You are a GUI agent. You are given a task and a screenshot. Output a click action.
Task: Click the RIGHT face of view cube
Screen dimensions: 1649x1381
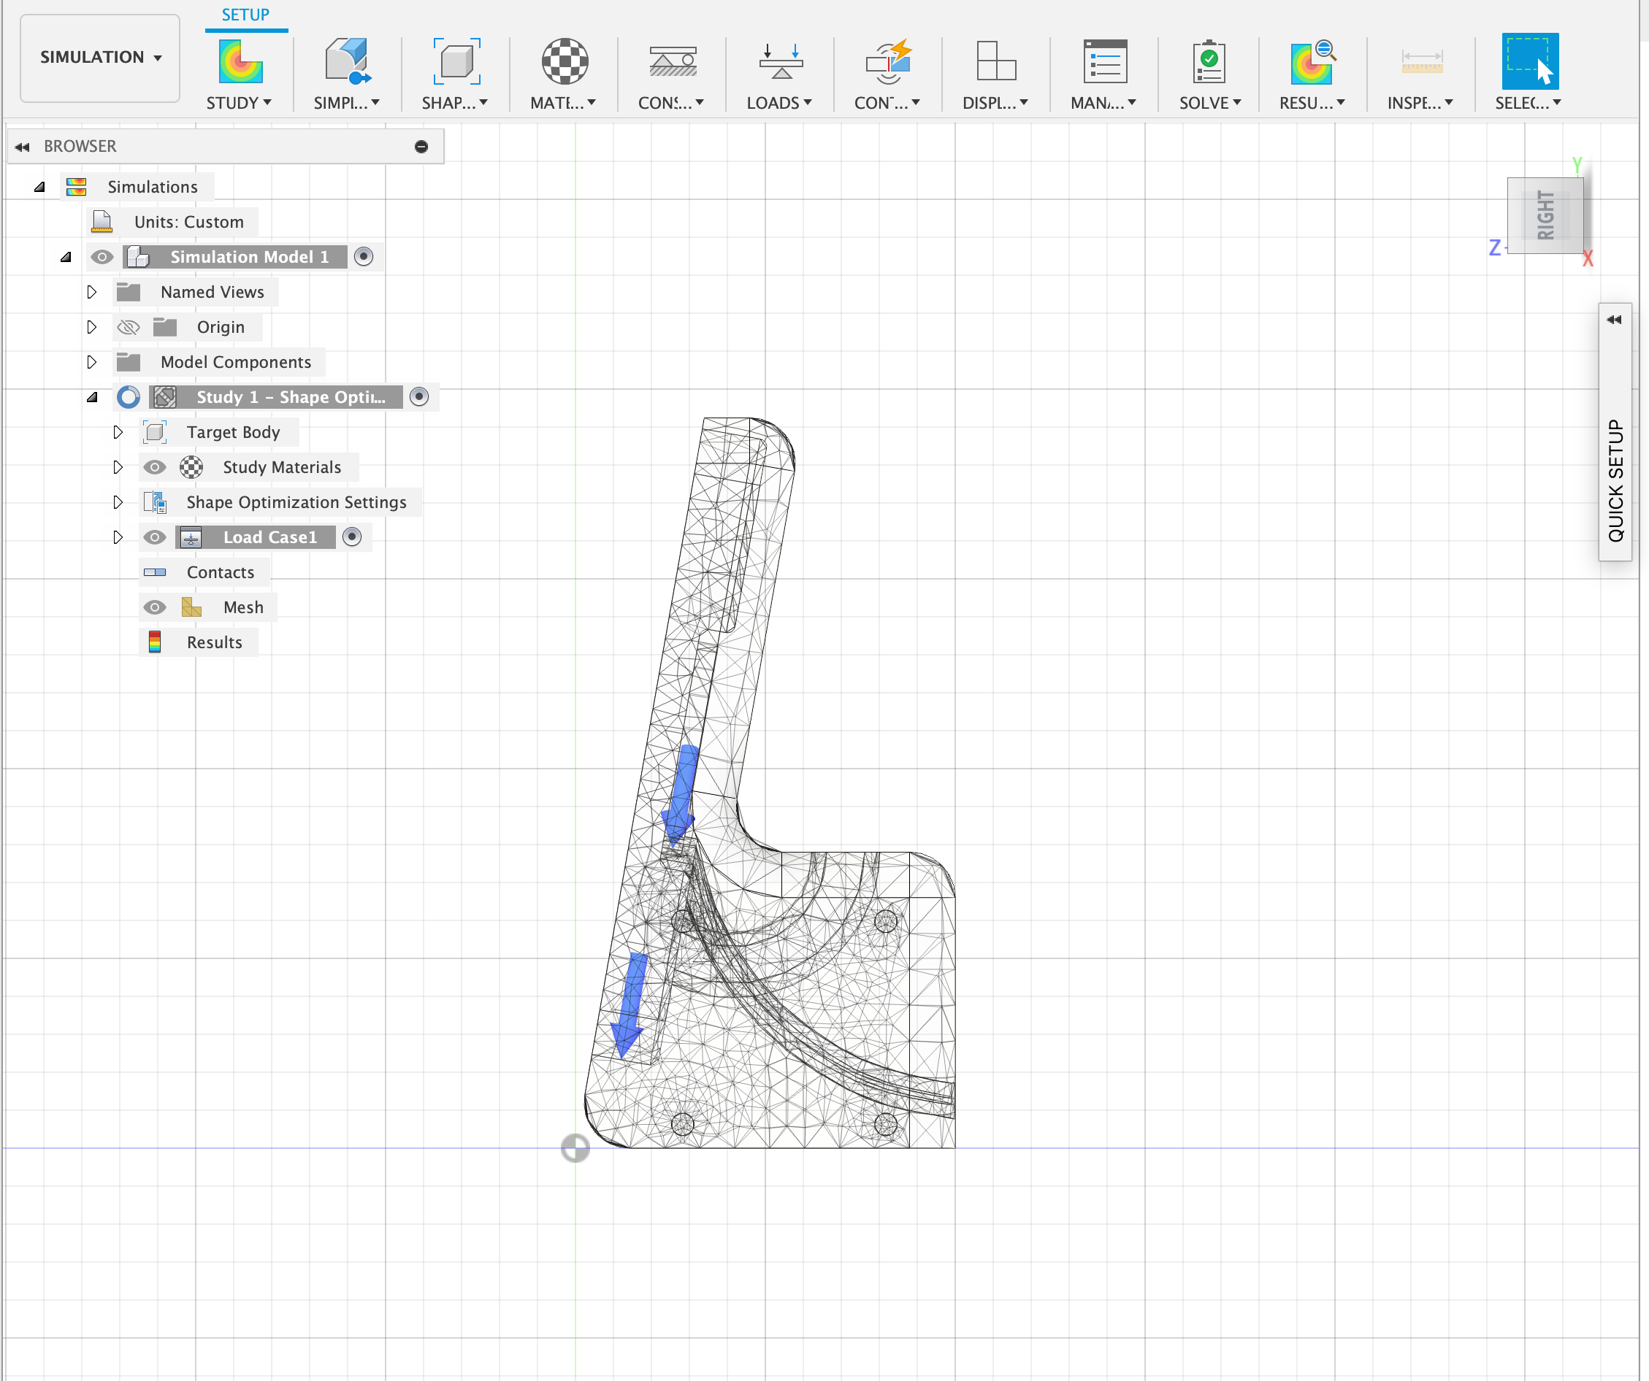[x=1545, y=215]
